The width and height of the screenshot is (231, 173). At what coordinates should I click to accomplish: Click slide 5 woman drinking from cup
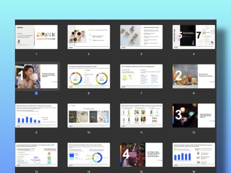tap(37, 76)
